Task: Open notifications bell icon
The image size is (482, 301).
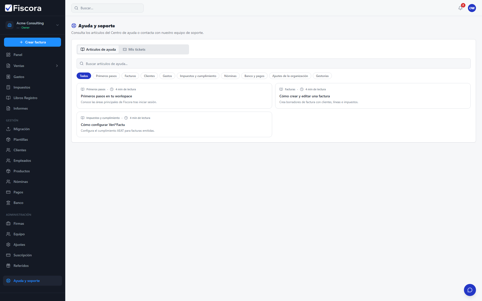Action: (x=460, y=8)
